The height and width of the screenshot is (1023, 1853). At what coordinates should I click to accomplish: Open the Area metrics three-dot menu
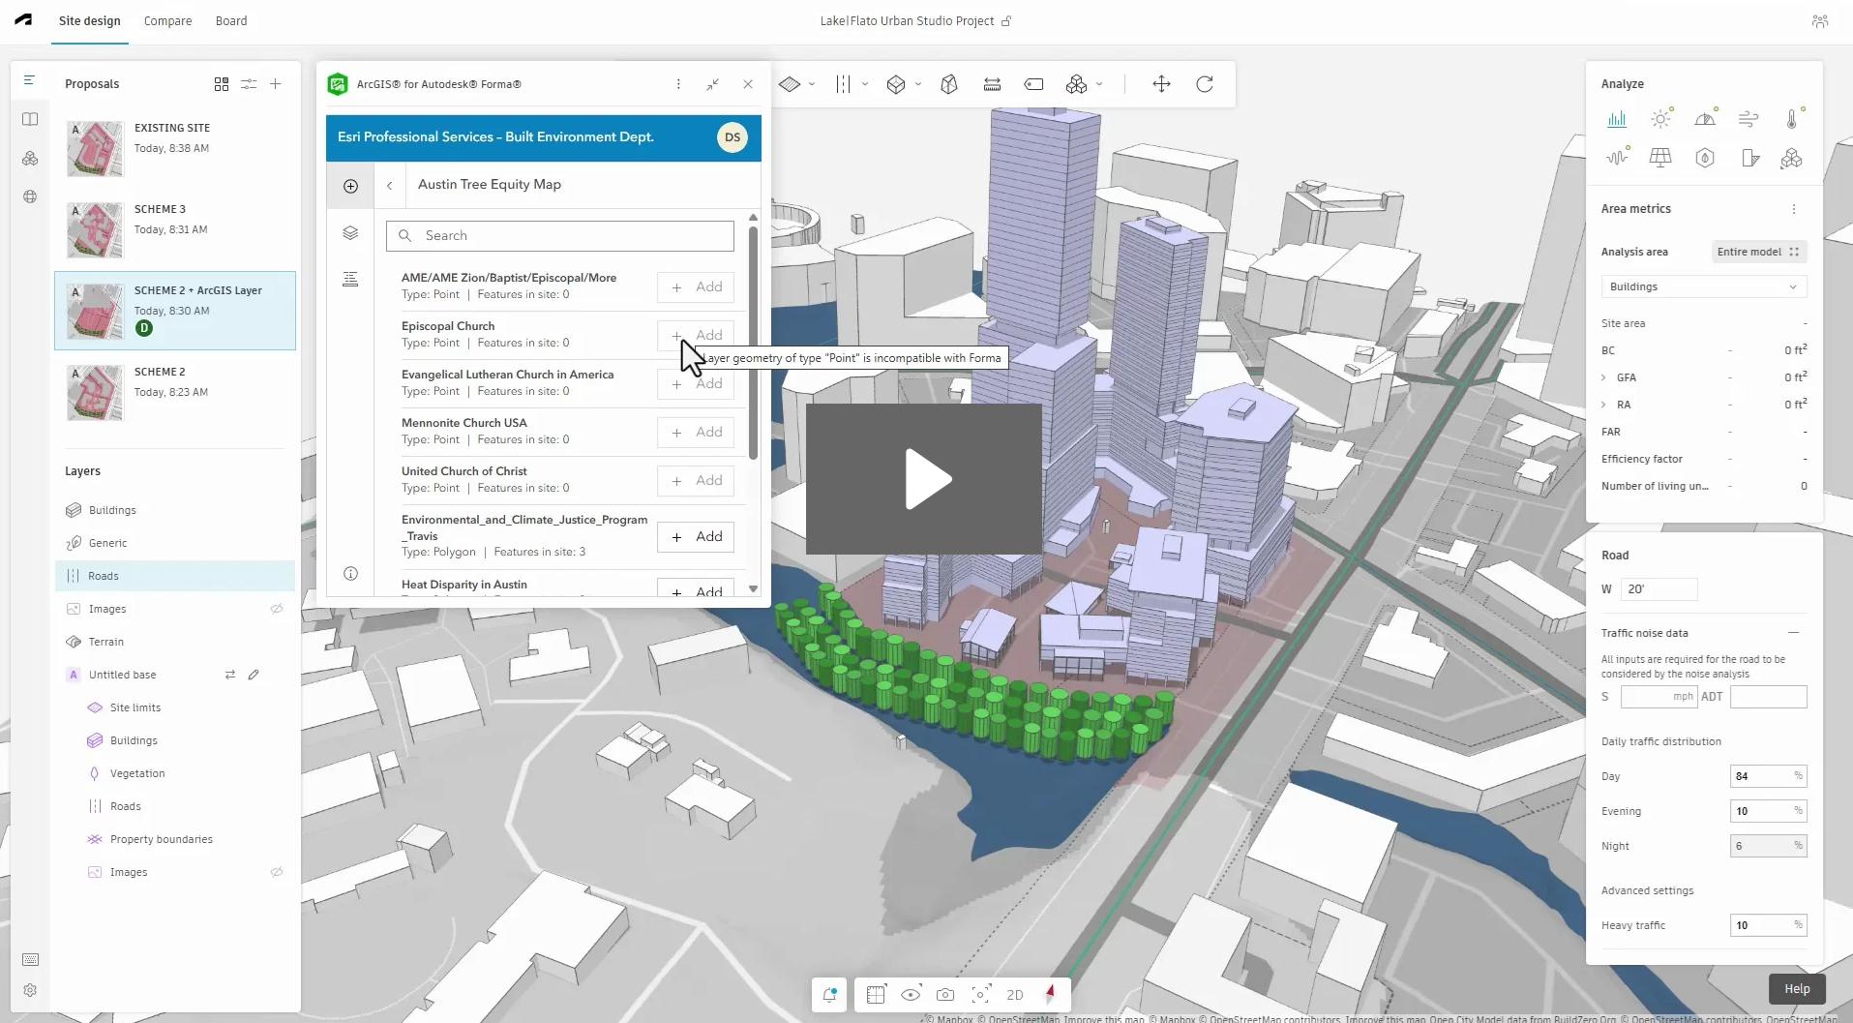pos(1793,209)
